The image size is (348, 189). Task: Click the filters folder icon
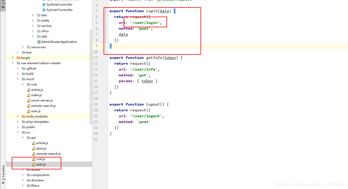(29, 186)
